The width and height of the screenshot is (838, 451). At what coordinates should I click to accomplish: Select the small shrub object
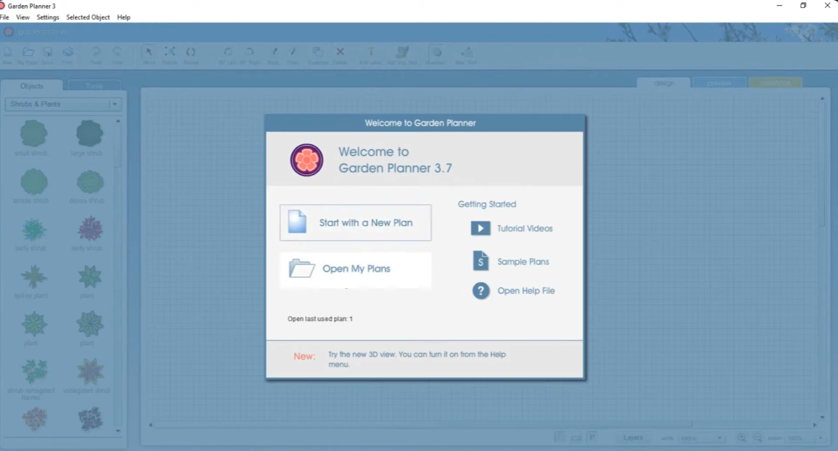coord(33,137)
